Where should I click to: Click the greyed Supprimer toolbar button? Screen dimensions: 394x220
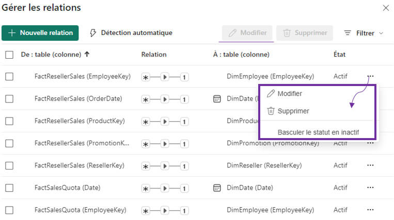point(305,33)
